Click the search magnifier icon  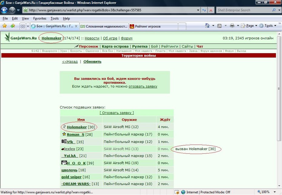(x=274, y=10)
